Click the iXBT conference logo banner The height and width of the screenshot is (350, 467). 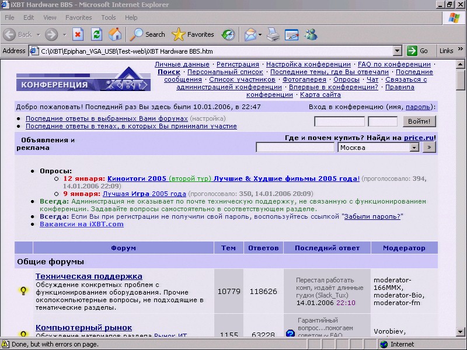83,80
